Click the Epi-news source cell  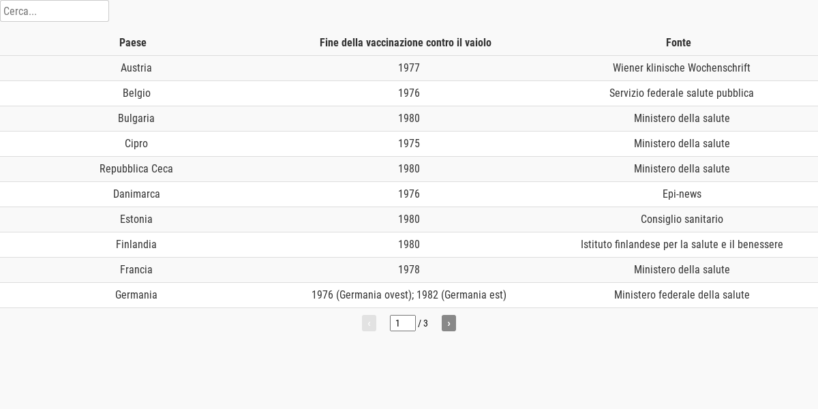click(682, 194)
